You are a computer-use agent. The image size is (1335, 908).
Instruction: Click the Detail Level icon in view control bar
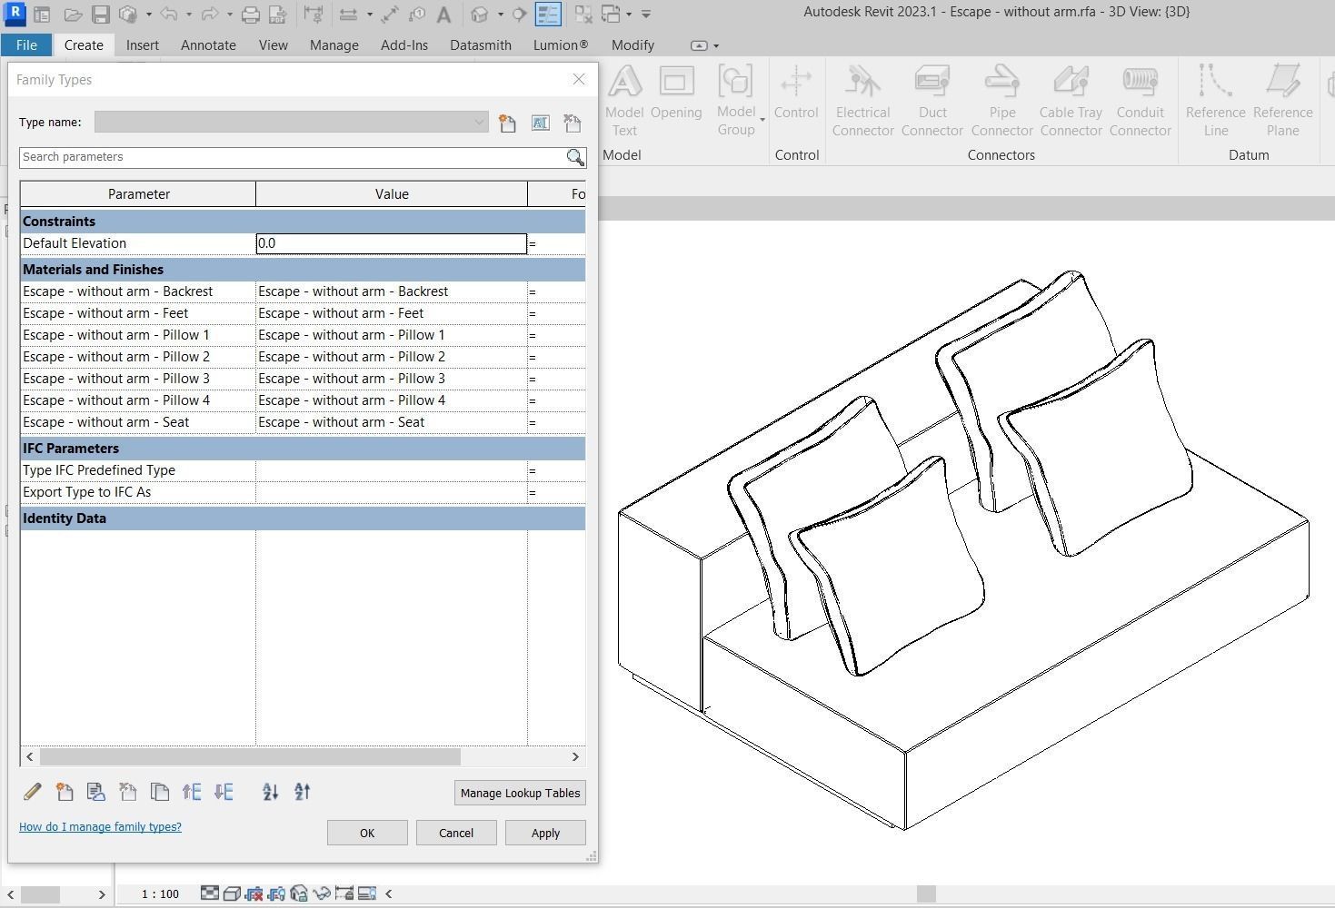click(210, 893)
